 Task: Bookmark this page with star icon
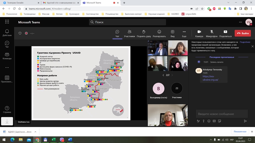point(202,9)
